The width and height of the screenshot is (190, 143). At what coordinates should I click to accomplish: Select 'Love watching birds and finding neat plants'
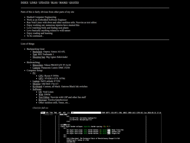[47, 28]
